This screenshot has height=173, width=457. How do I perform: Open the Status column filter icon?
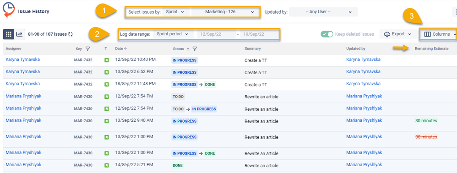(195, 49)
